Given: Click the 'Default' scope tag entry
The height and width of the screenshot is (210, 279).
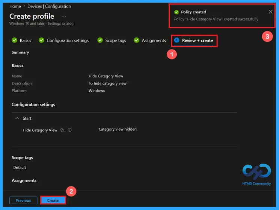Looking at the screenshot, I should coord(20,167).
